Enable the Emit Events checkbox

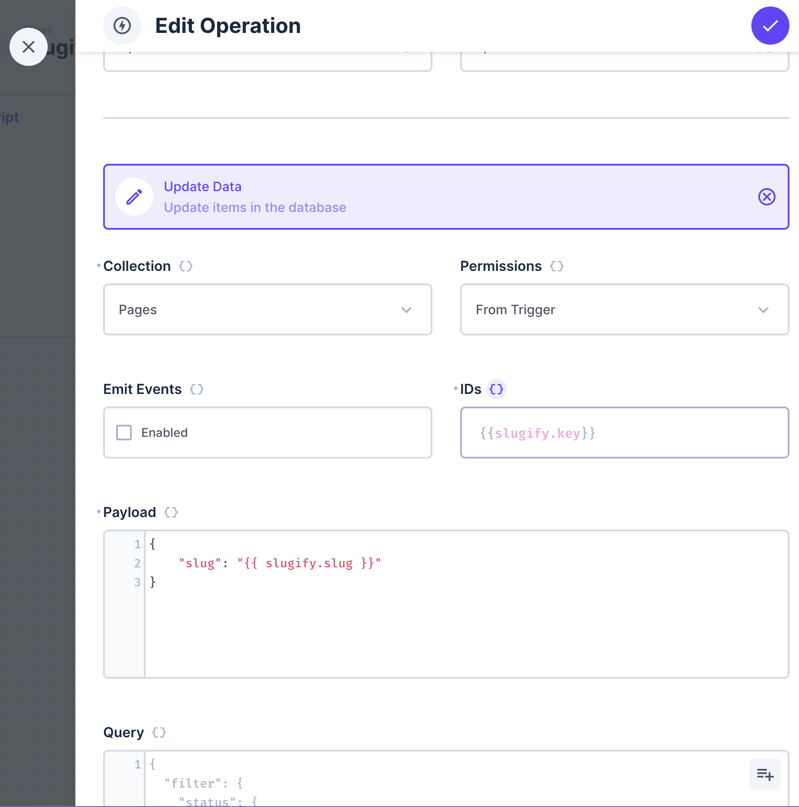click(123, 433)
